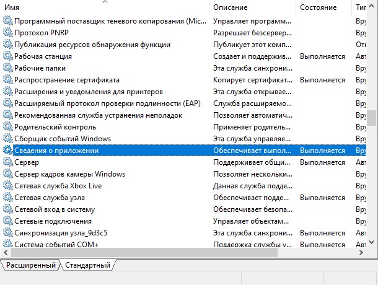Click Выполняется status of Распространение сертификата

[322, 80]
